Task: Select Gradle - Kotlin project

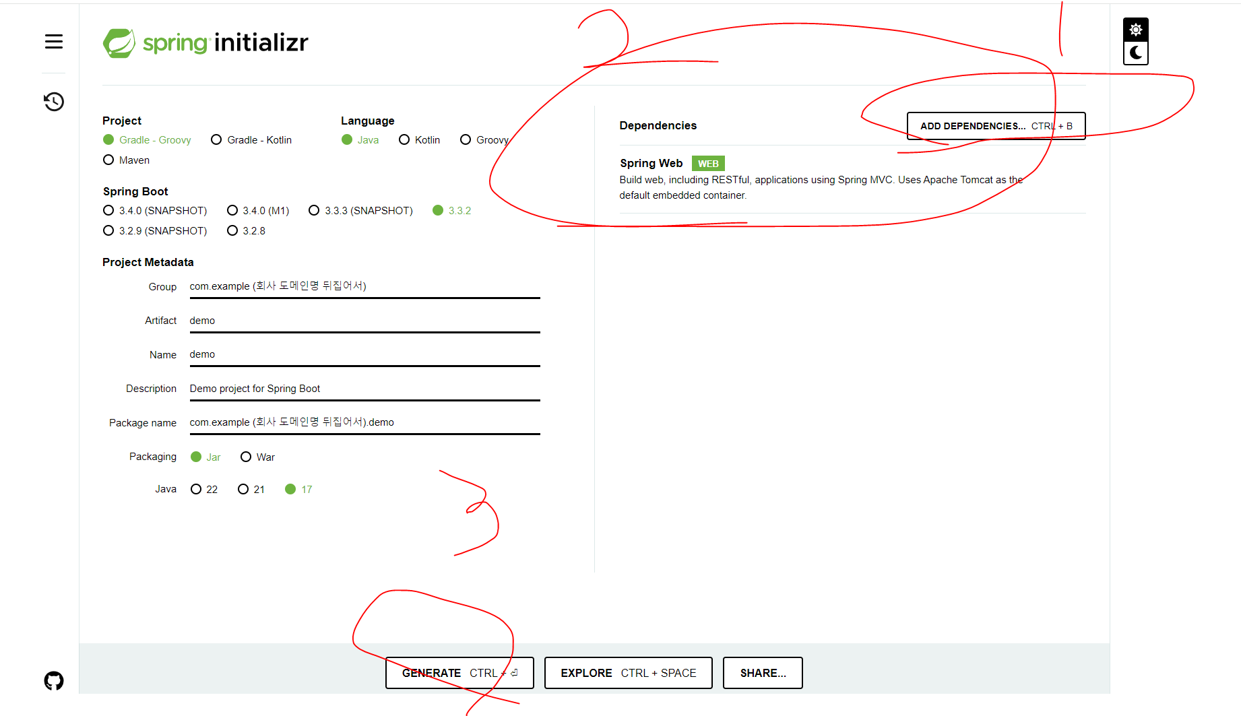Action: point(251,140)
